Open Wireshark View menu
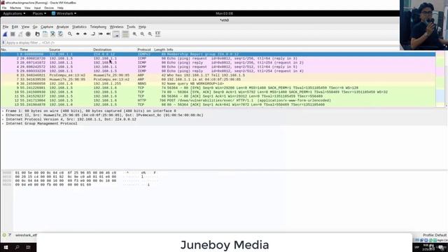Image resolution: width=448 pixels, height=252 pixels. coord(25,27)
